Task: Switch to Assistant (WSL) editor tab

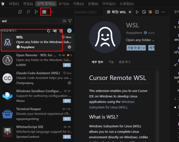Action: (x=88, y=12)
